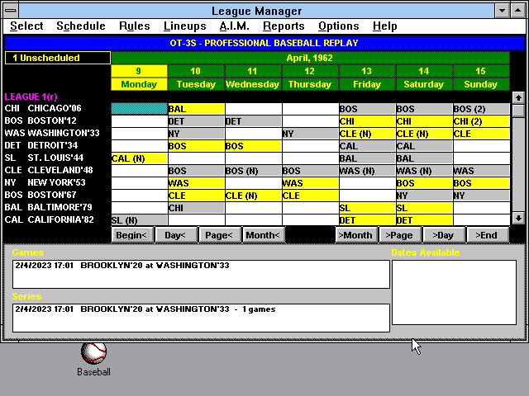Click the Dates Available list box
Image resolution: width=529 pixels, height=396 pixels.
point(454,292)
